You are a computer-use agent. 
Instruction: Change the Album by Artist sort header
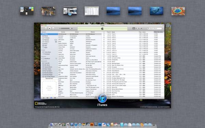coord(159,32)
